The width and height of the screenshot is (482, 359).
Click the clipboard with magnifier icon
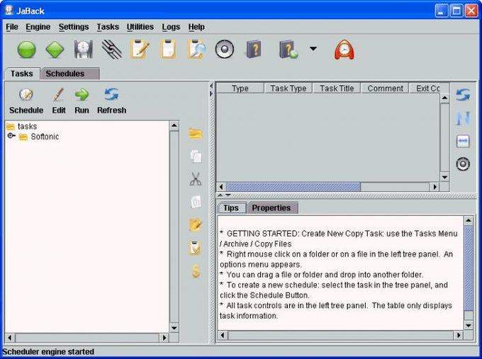196,49
